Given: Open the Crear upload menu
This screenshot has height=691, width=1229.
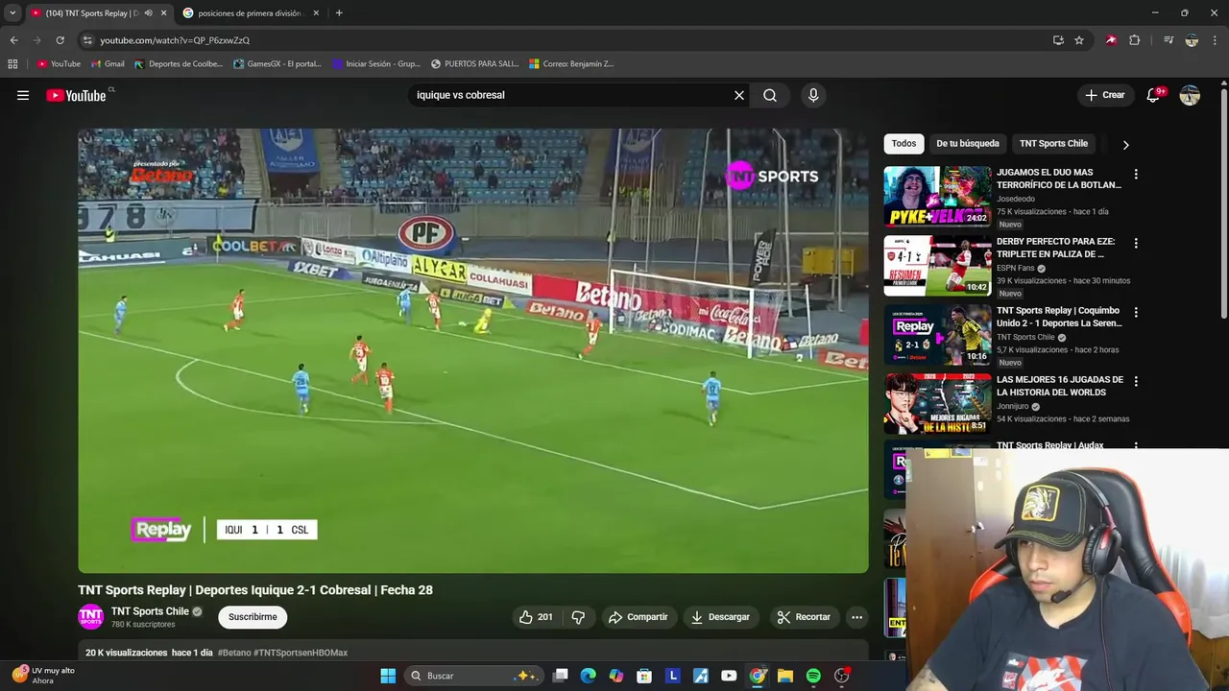Looking at the screenshot, I should [1104, 95].
